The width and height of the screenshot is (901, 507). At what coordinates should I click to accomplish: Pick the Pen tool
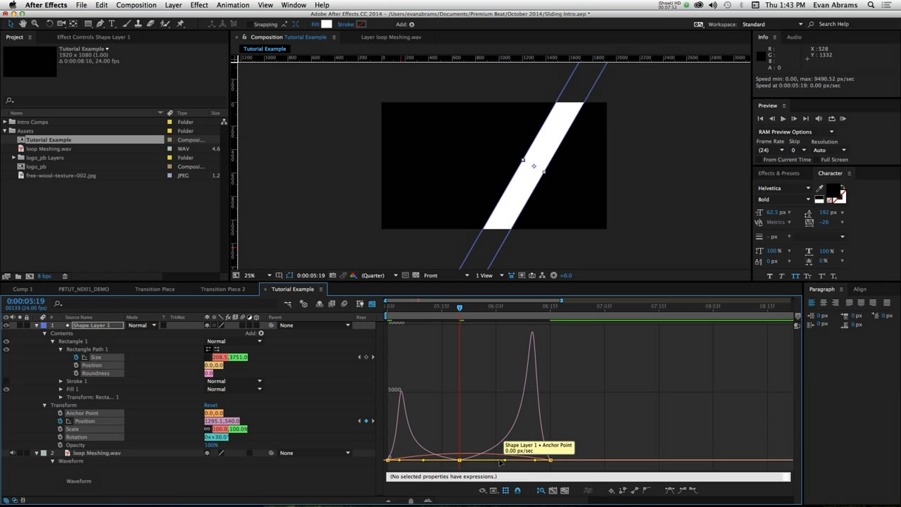click(x=100, y=24)
